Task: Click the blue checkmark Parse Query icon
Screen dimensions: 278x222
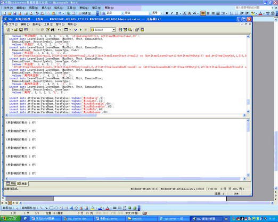Action: coord(76,30)
